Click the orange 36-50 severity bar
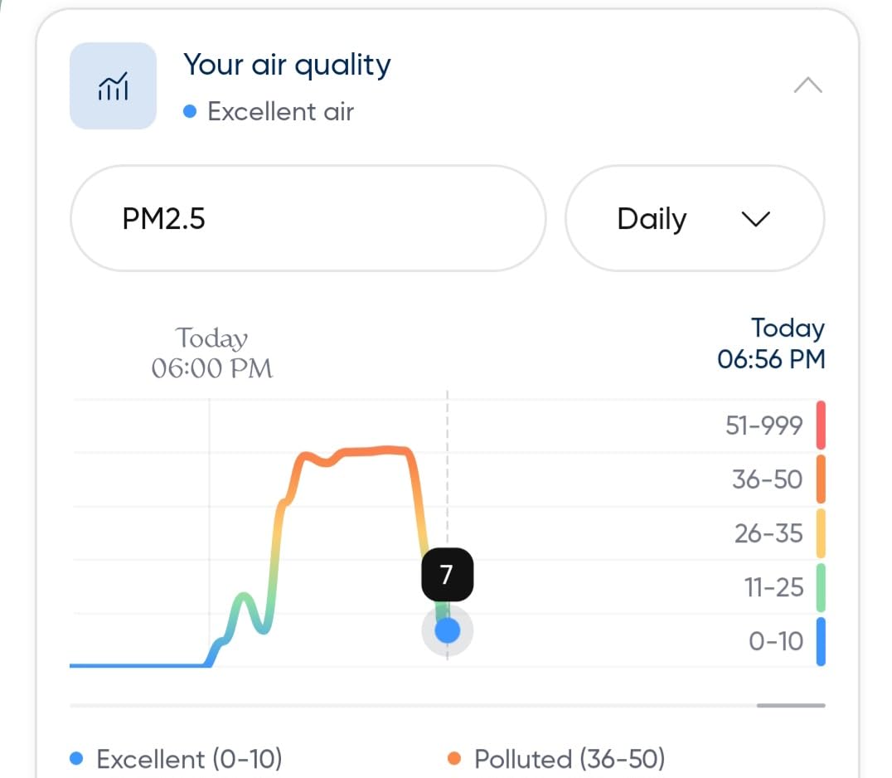The height and width of the screenshot is (778, 892). (819, 479)
